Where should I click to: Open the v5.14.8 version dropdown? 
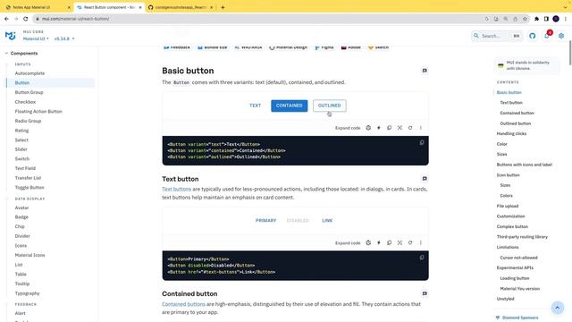(64, 38)
